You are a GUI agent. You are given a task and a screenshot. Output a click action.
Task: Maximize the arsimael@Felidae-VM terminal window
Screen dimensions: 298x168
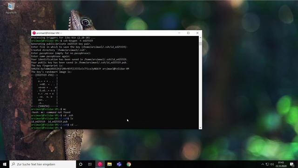tap(188, 33)
